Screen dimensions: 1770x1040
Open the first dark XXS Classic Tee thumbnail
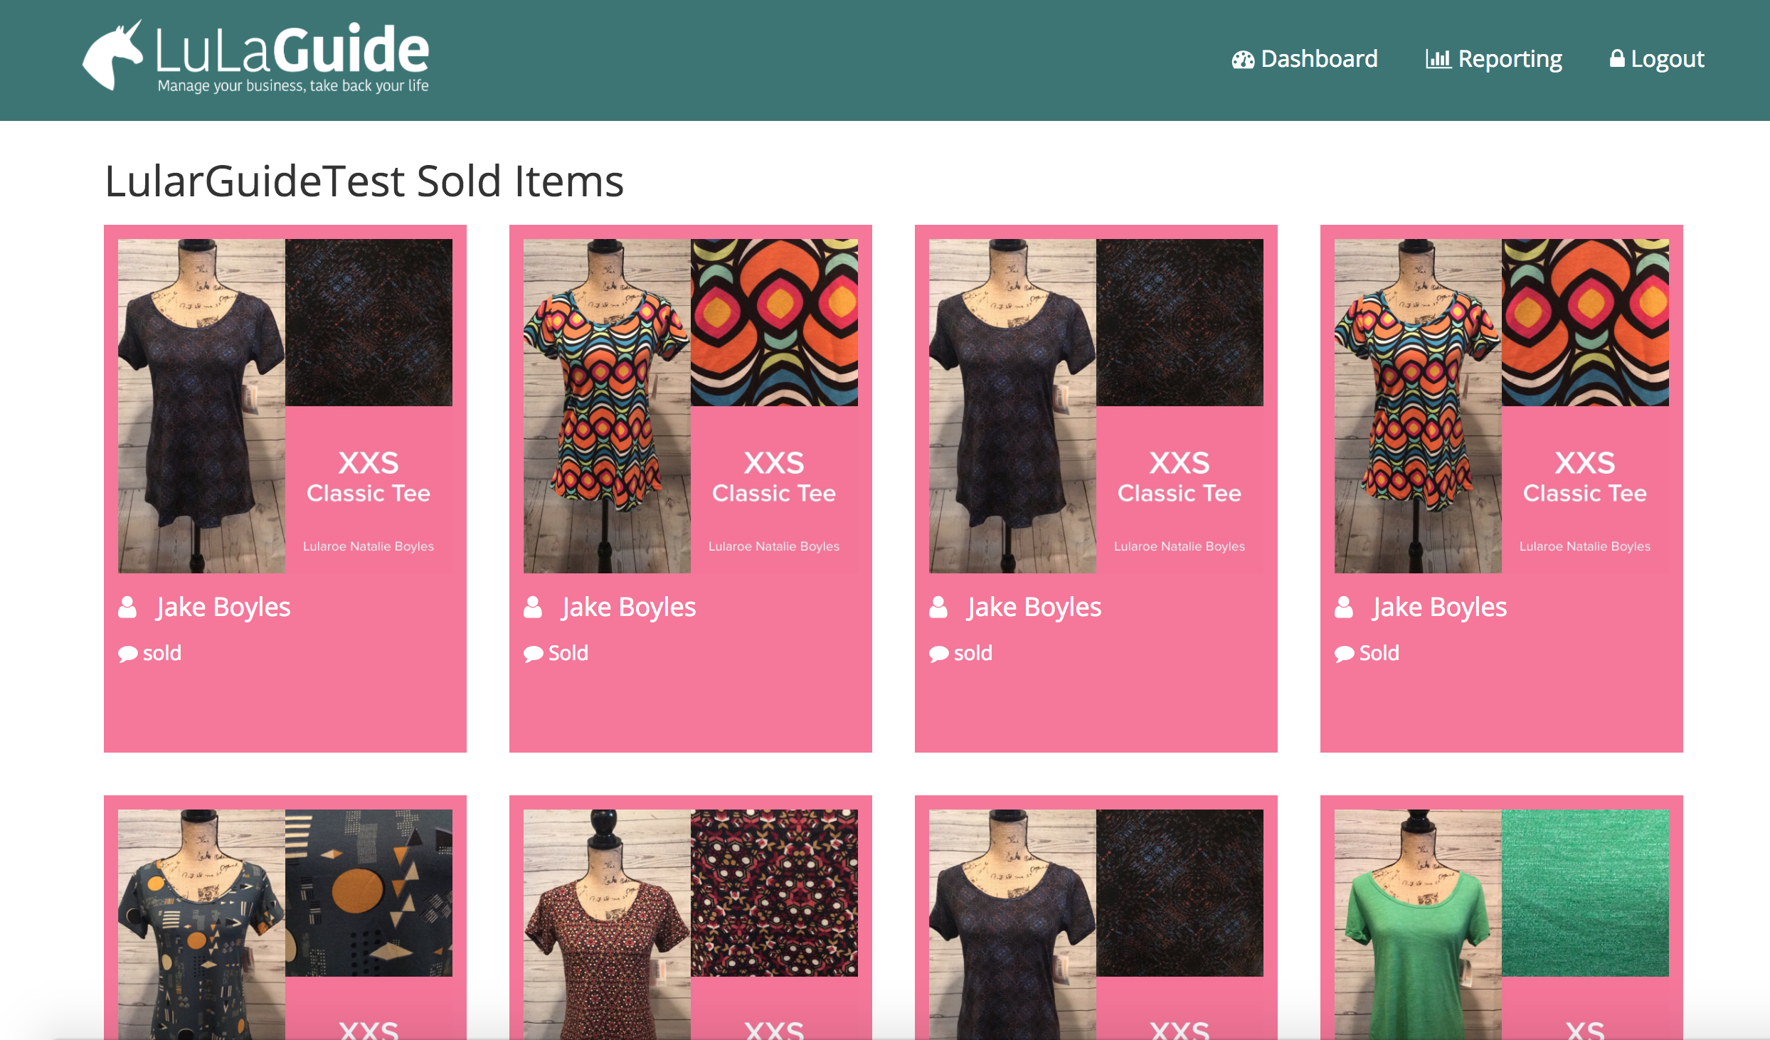[x=201, y=405]
